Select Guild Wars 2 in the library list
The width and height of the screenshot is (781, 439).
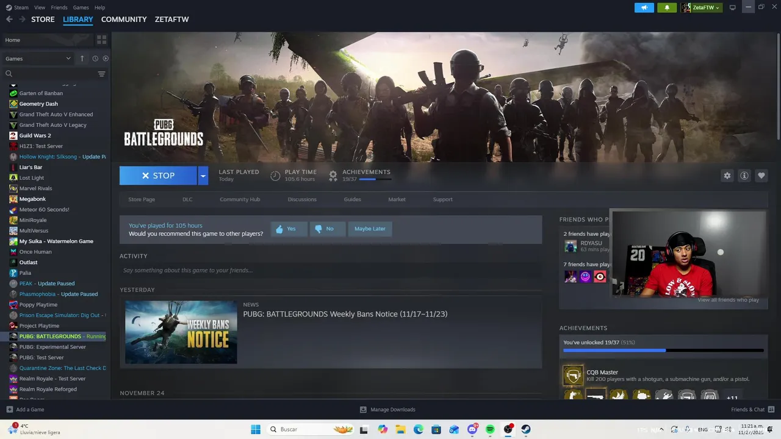coord(35,135)
